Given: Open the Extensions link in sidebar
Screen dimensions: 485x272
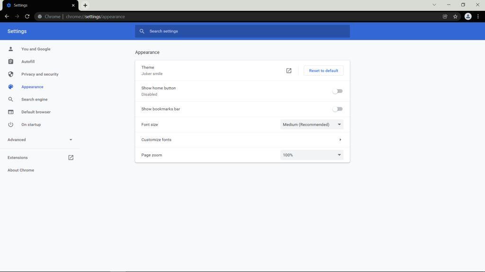Looking at the screenshot, I should (x=18, y=158).
